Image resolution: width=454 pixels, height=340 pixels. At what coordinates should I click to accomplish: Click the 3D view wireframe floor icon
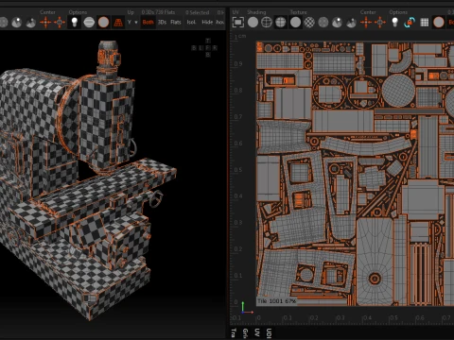coord(118,23)
